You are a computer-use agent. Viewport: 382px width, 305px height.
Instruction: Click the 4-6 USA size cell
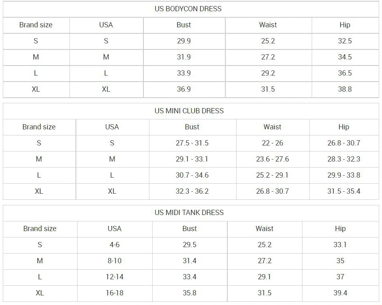coord(114,245)
